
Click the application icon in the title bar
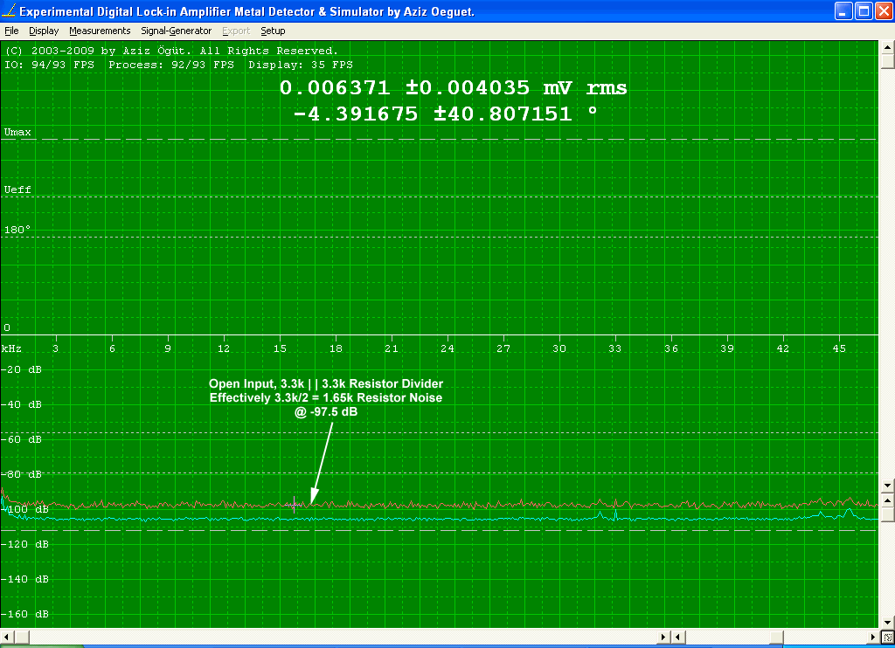click(9, 11)
